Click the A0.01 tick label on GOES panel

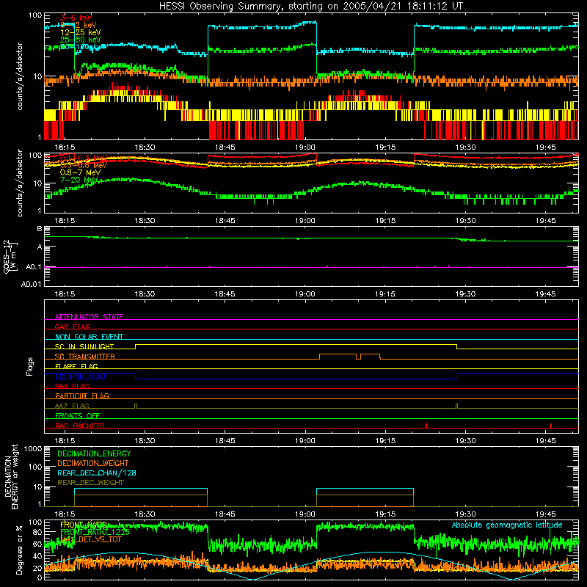coord(32,284)
